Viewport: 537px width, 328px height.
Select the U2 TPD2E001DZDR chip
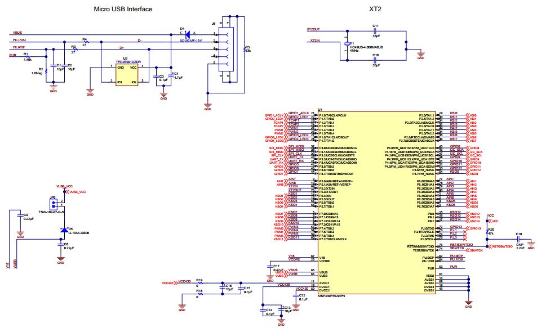click(x=127, y=75)
